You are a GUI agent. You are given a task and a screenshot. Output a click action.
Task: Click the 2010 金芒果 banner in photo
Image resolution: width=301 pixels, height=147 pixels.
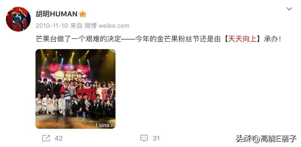(74, 76)
